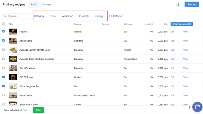Click the blue Support button

[192, 5]
